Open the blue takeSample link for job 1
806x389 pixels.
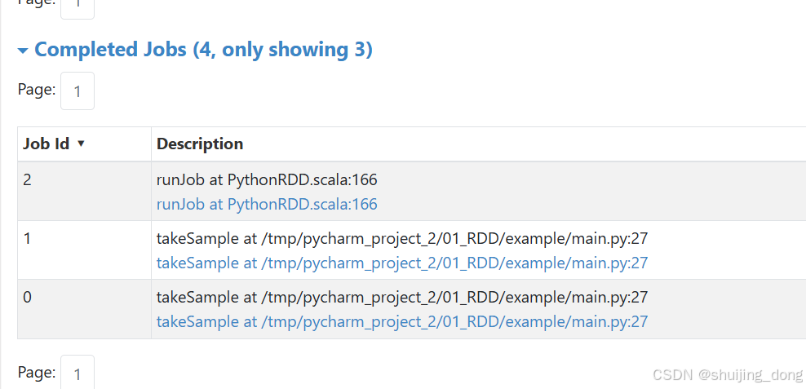coord(402,263)
